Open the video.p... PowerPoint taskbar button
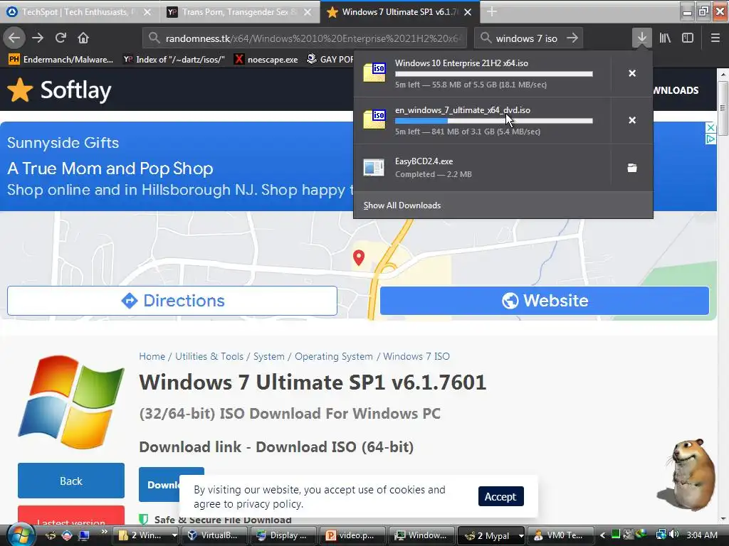This screenshot has width=729, height=546. [x=352, y=535]
